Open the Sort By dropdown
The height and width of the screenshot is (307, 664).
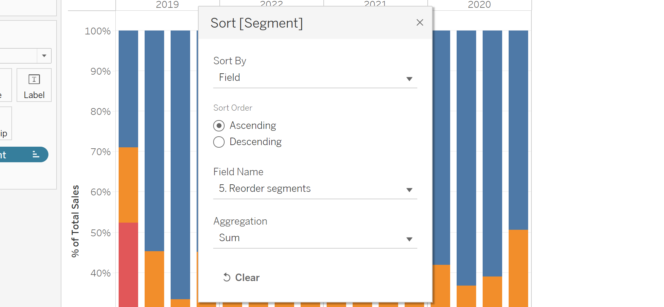click(315, 78)
